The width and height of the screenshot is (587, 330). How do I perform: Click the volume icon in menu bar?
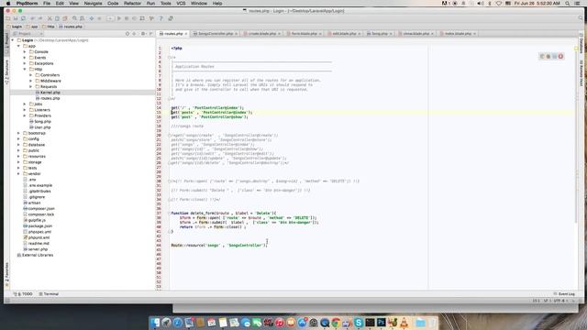coord(481,4)
